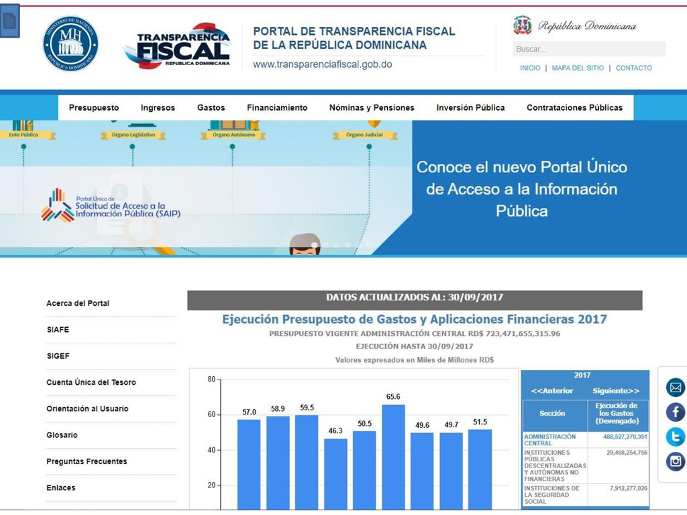Open the Facebook page icon
Screen dimensions: 687x515
(x=675, y=412)
